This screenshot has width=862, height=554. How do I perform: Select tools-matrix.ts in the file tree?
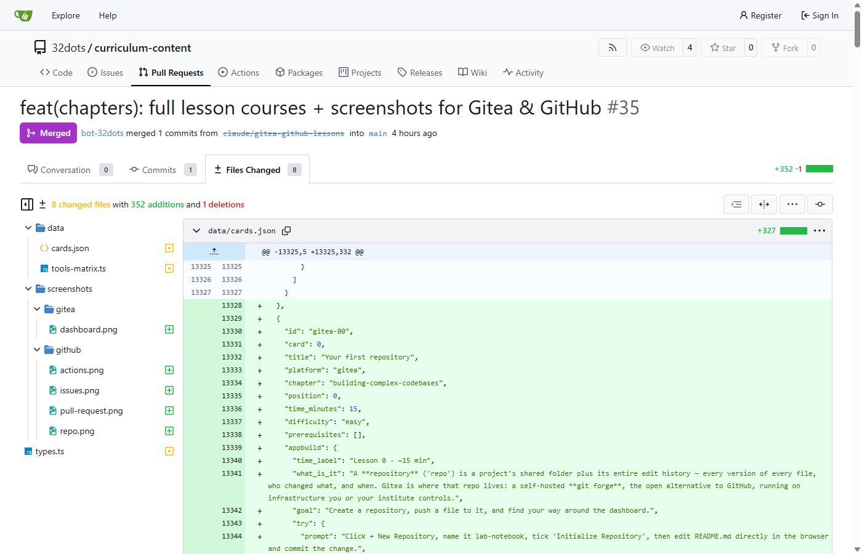tap(78, 268)
